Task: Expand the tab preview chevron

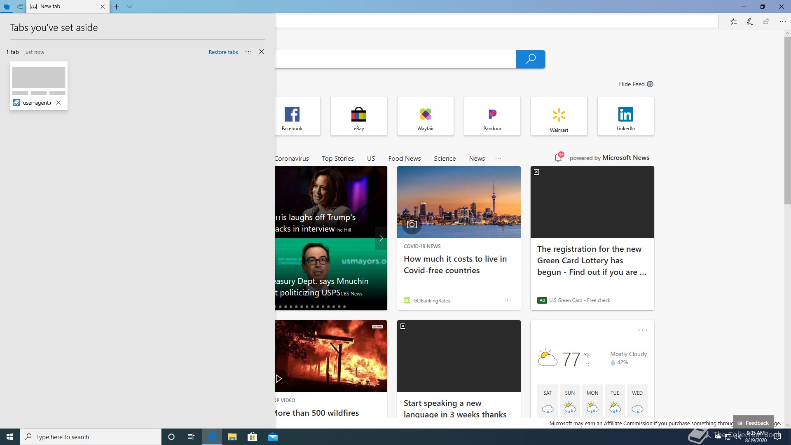Action: [x=129, y=7]
